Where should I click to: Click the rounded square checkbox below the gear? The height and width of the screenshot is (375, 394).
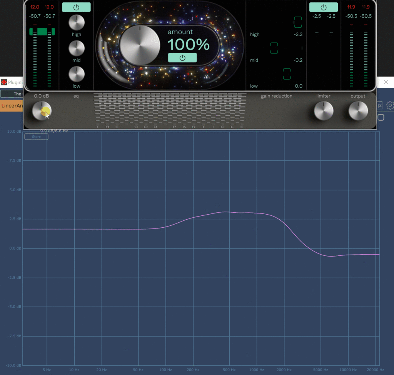(381, 117)
